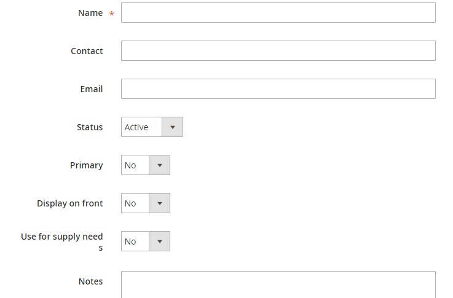Viewport: 453px width, 298px height.
Task: Open the Status select showing Active
Action: tap(142, 127)
